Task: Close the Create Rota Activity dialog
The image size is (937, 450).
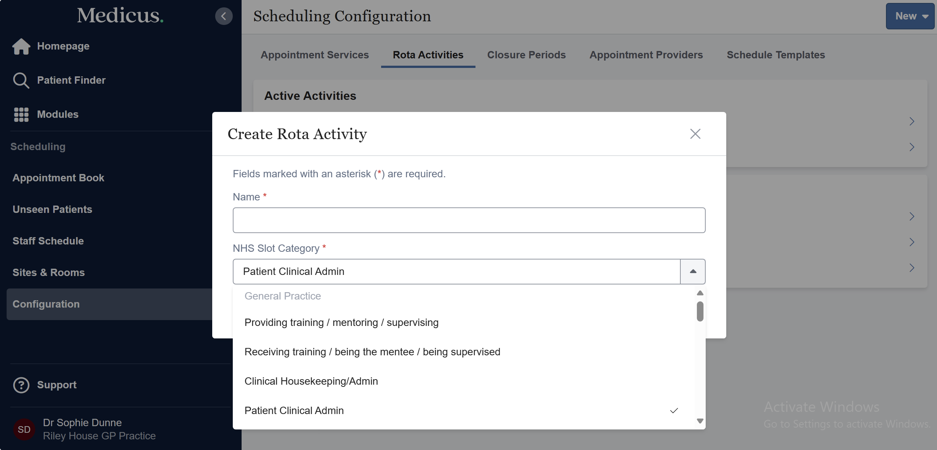Action: (695, 134)
